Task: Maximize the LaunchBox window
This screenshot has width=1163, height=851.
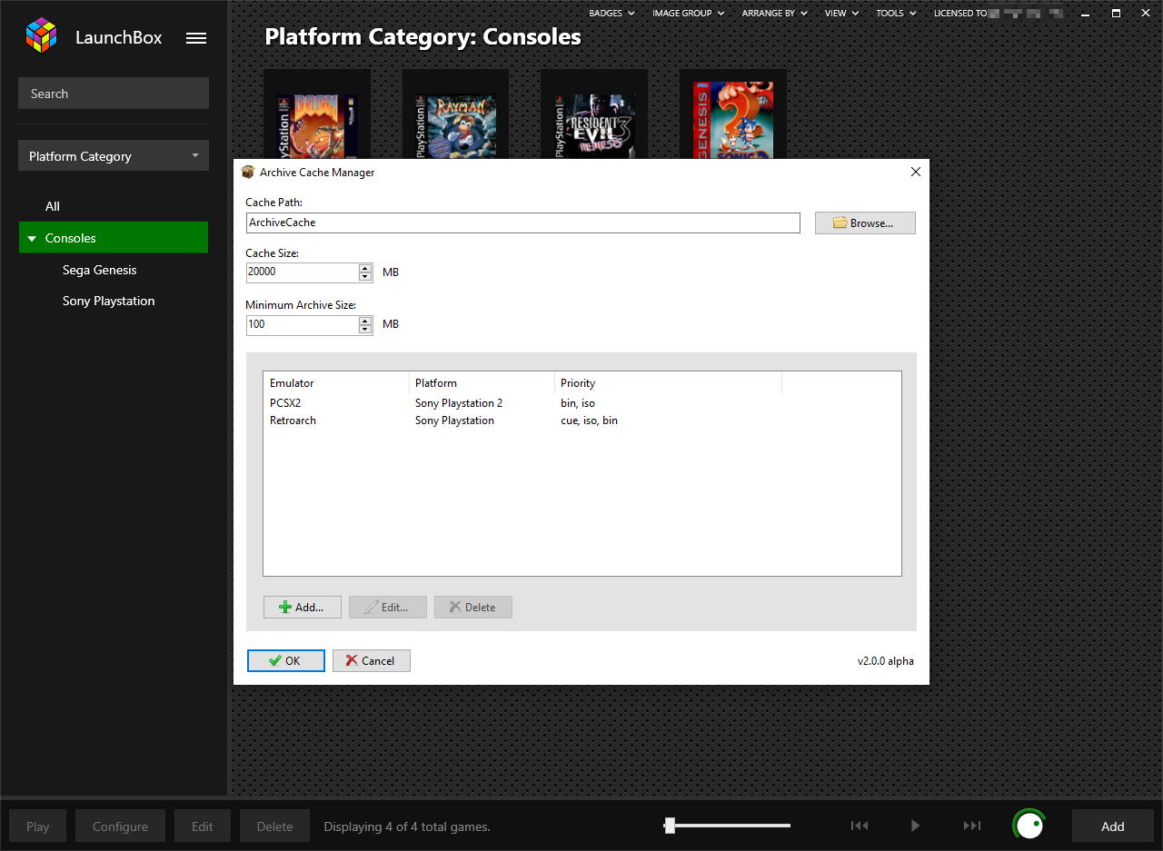Action: coord(1116,13)
